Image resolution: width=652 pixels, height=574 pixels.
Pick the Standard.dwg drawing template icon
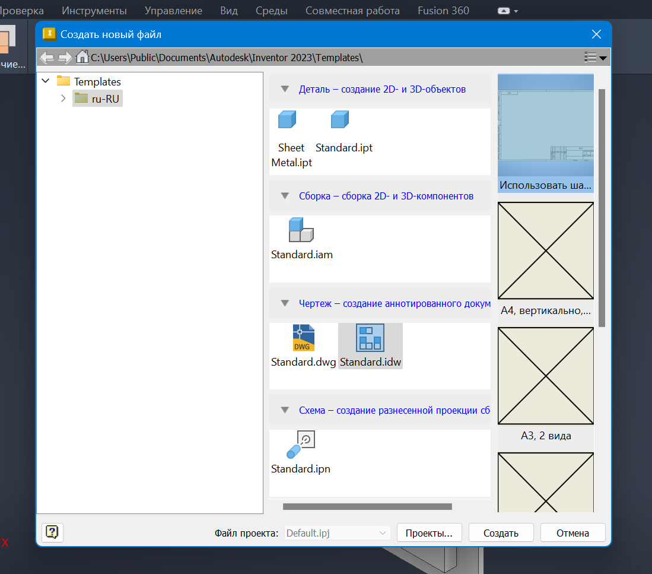pos(304,338)
